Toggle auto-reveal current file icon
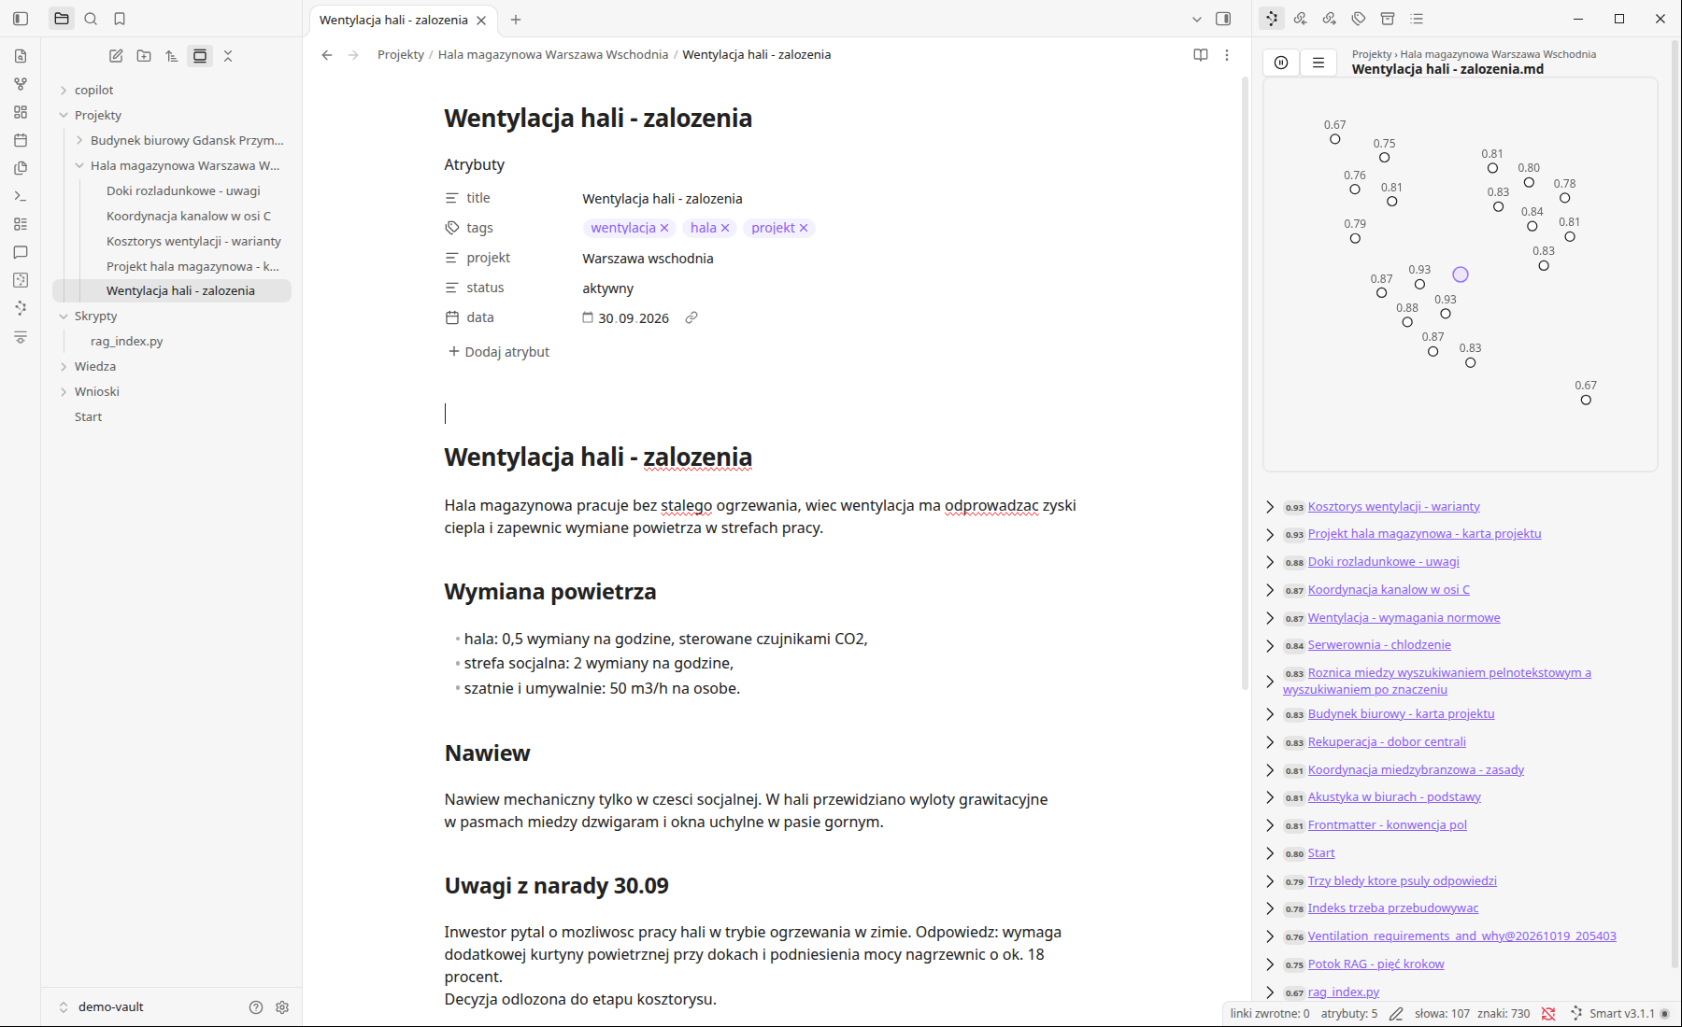The image size is (1682, 1027). pos(200,56)
